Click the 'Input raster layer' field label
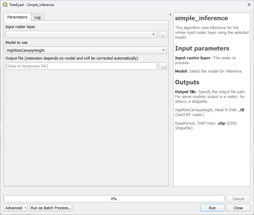Image resolution: width=254 pixels, height=215 pixels. (21, 27)
